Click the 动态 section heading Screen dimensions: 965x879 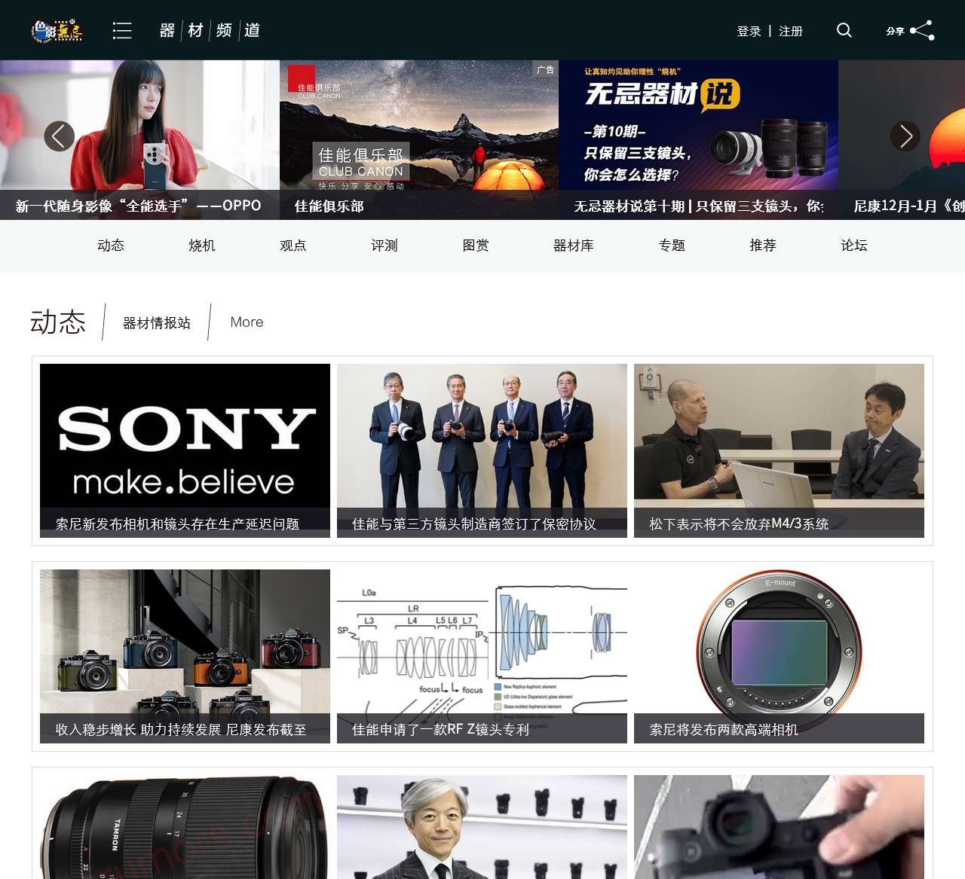coord(58,322)
